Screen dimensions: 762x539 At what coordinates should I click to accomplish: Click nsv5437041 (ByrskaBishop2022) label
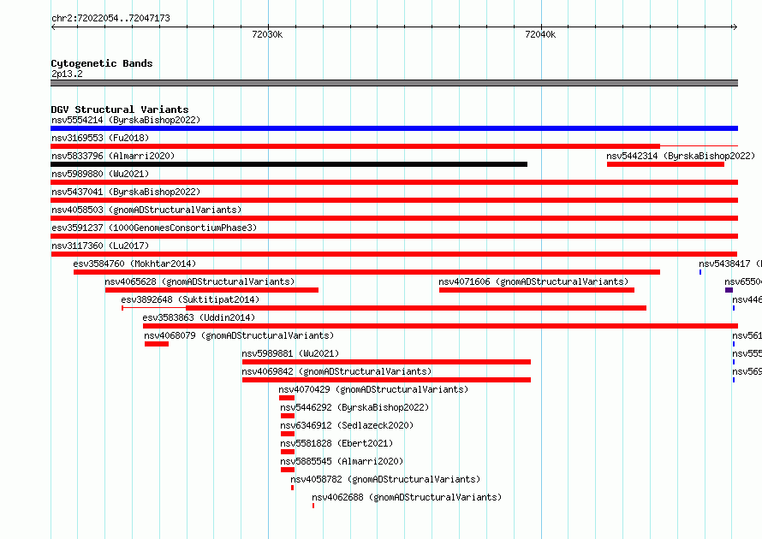coord(126,192)
